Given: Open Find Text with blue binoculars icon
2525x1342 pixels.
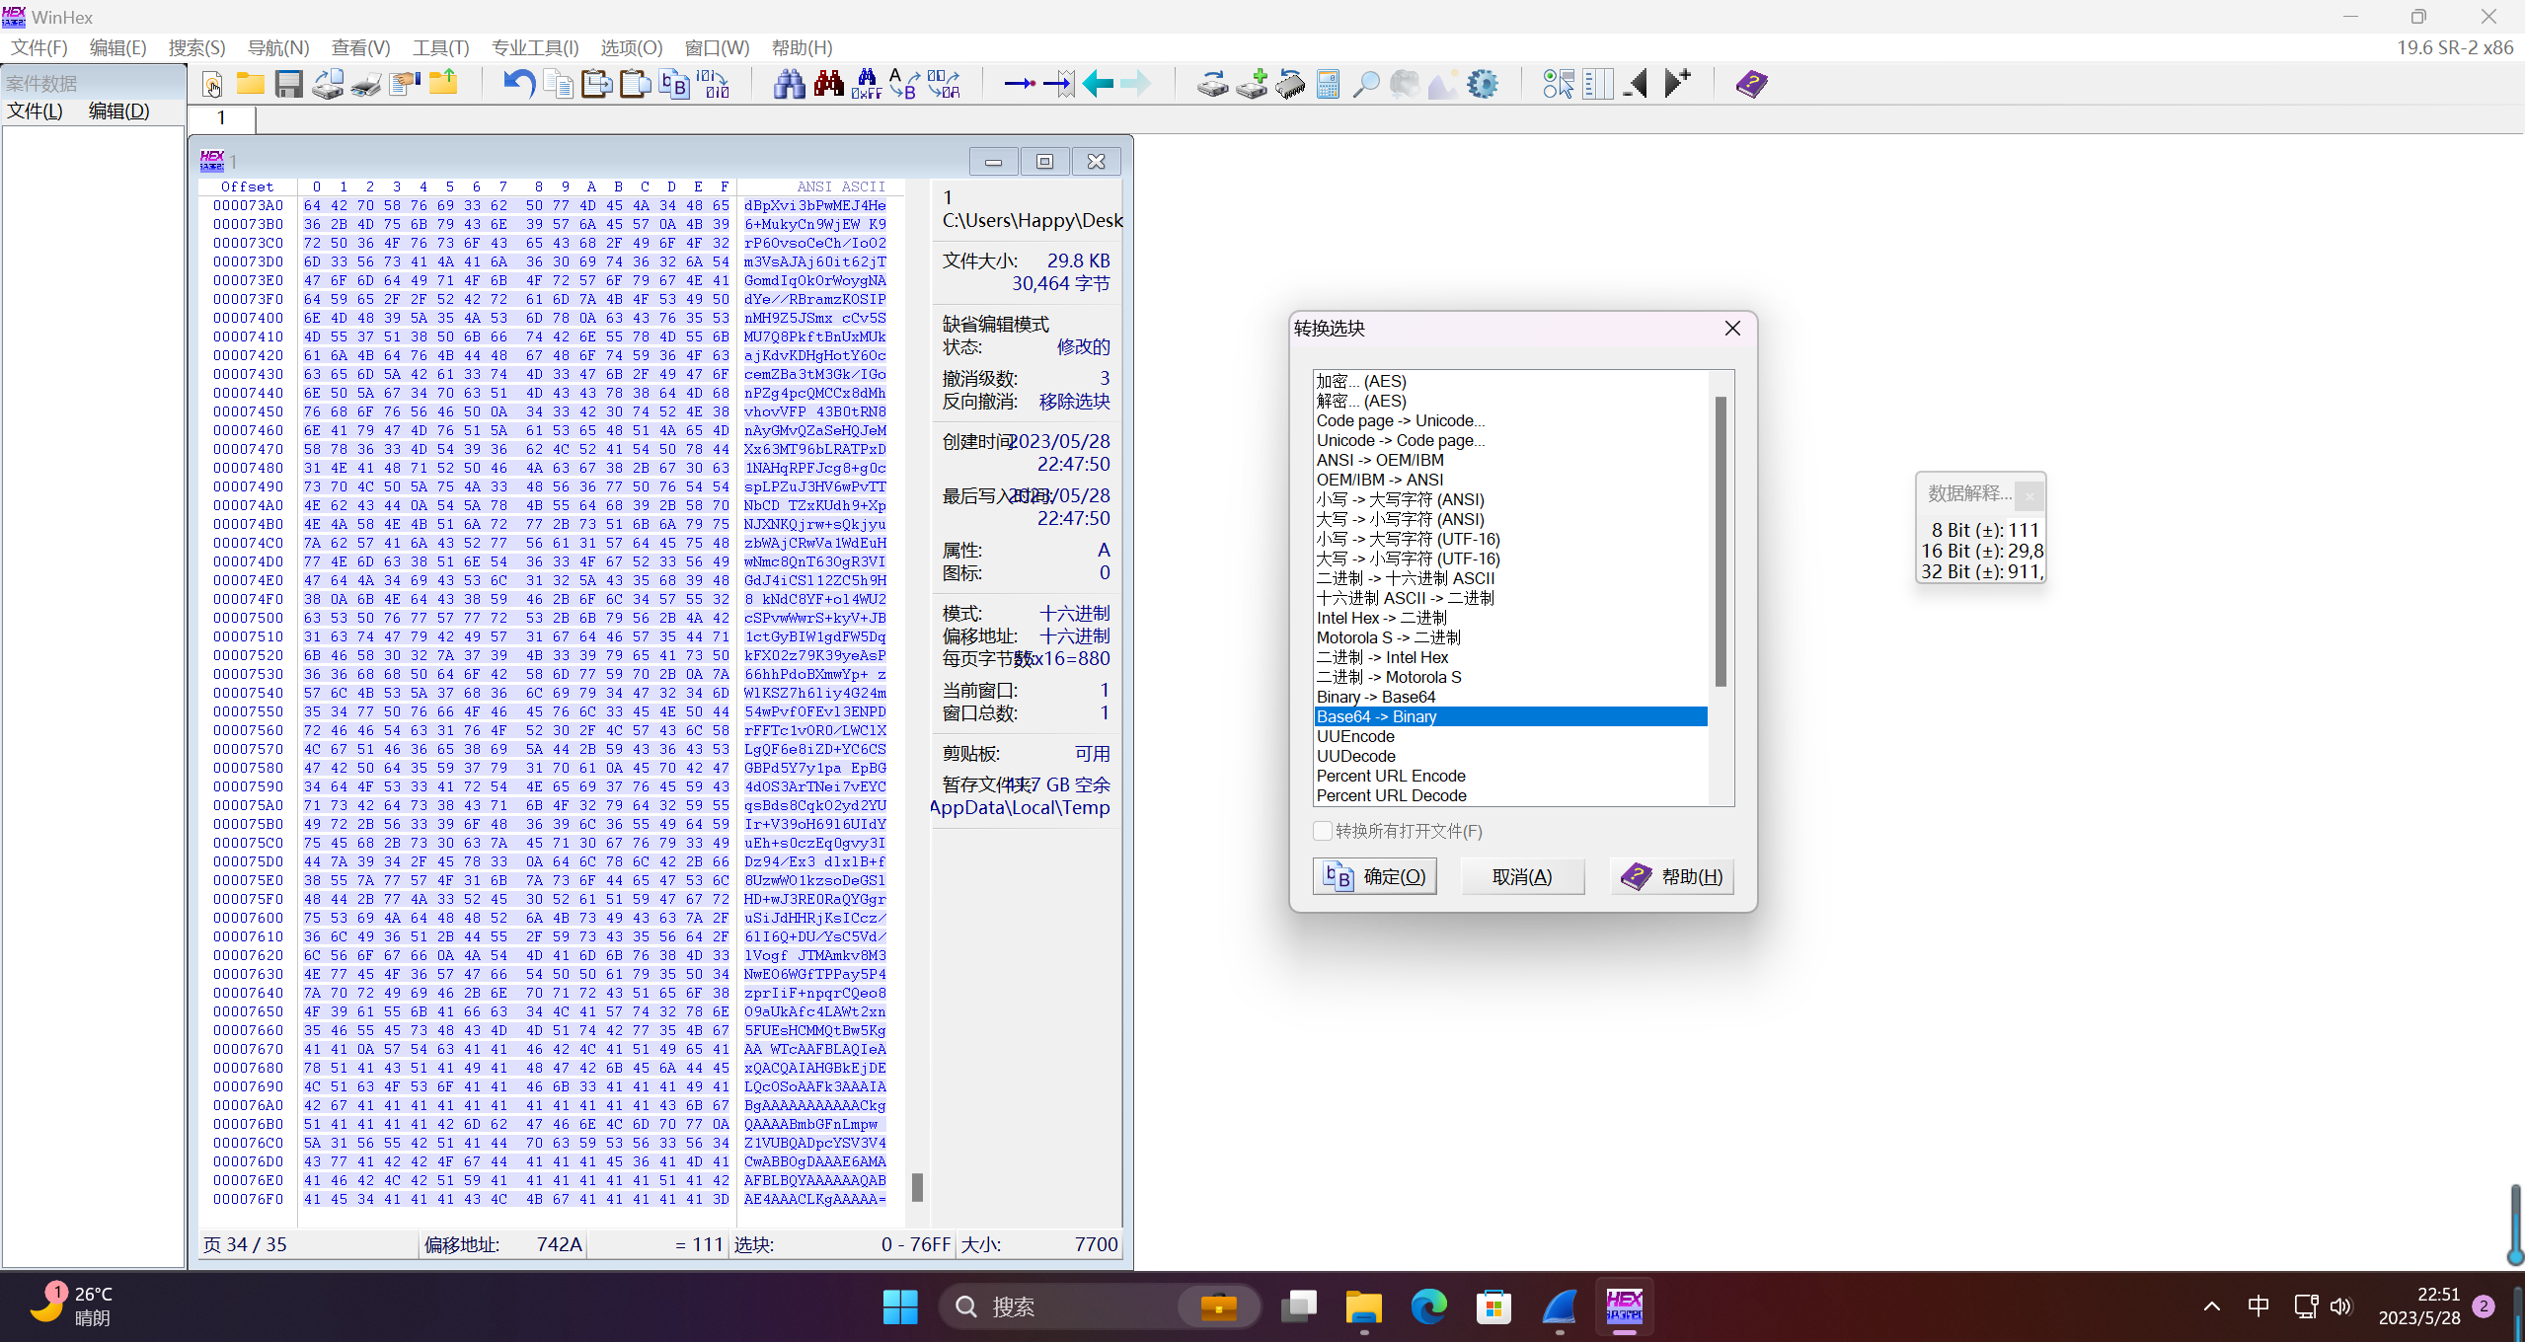Looking at the screenshot, I should pyautogui.click(x=789, y=85).
